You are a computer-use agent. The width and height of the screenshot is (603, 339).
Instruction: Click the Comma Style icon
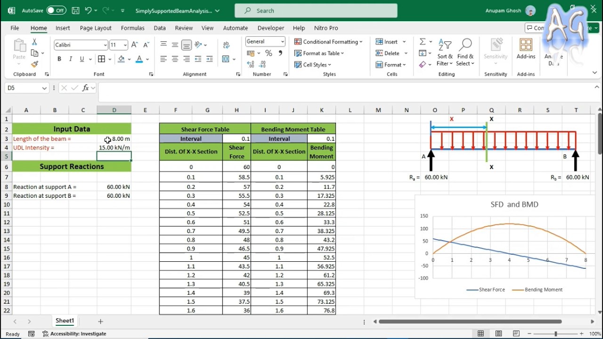(x=280, y=53)
